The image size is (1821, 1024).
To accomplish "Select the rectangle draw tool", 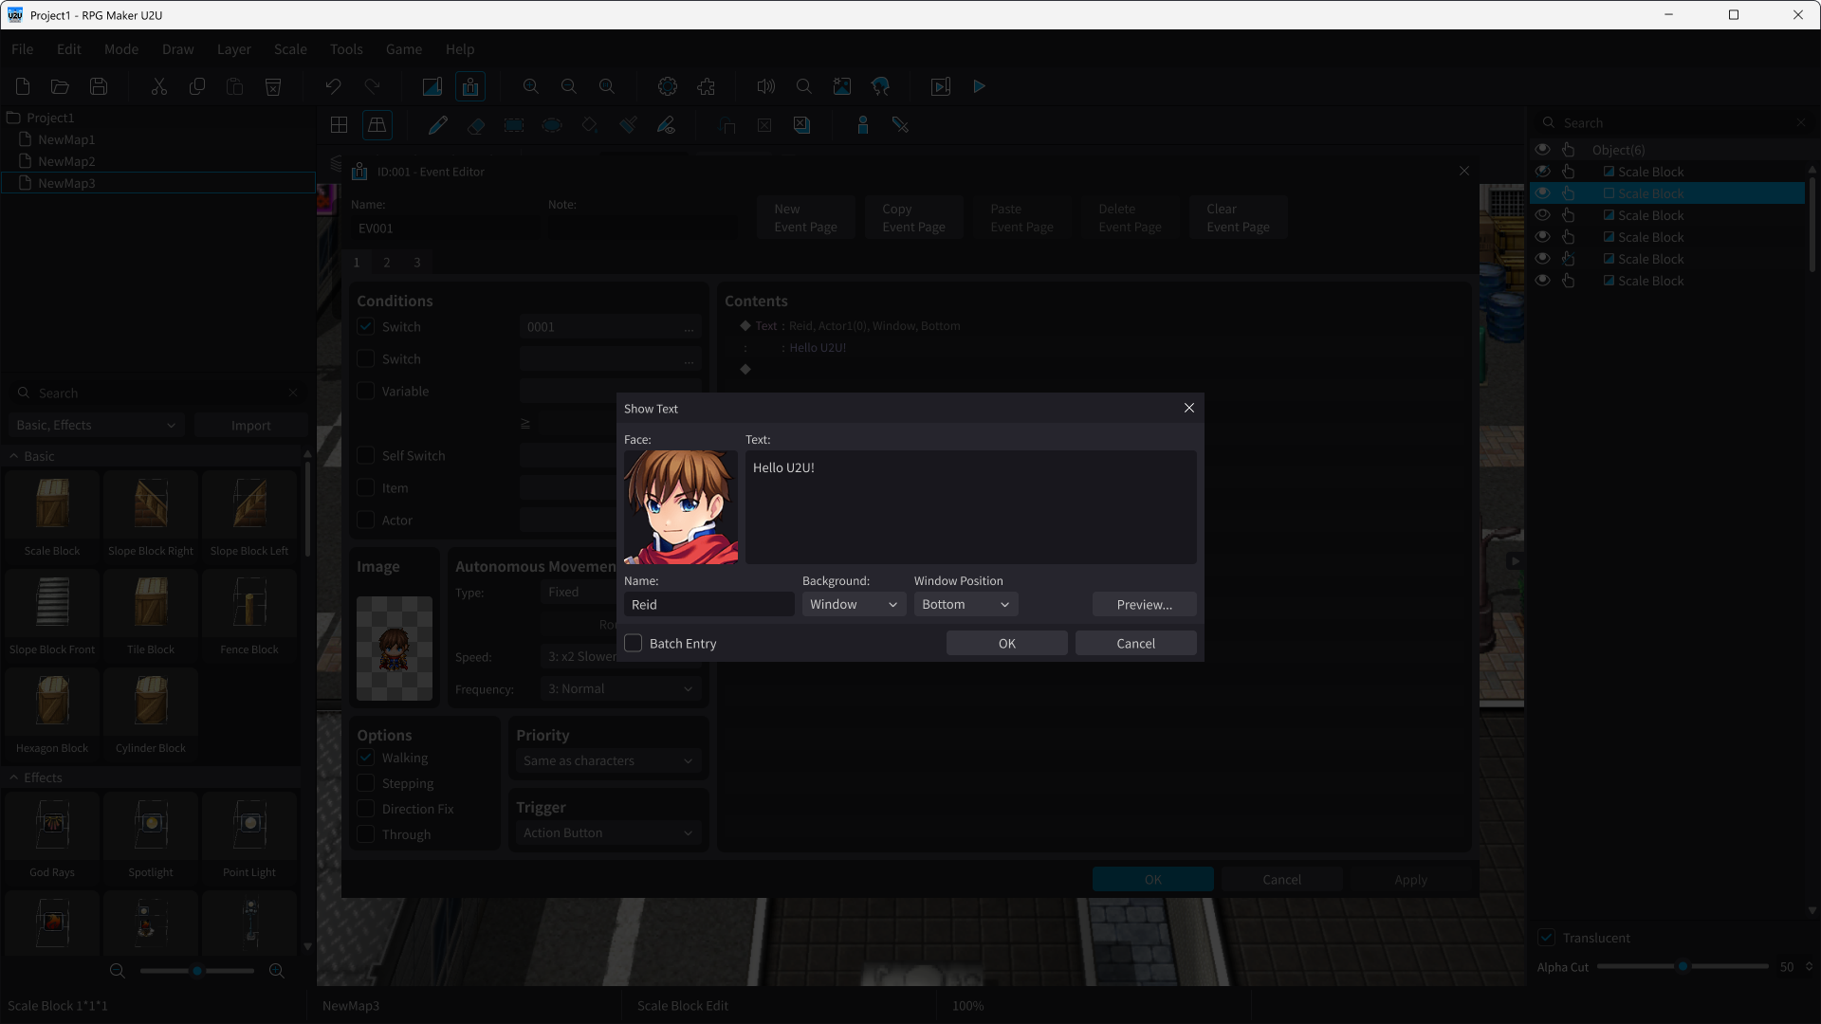I will click(514, 125).
